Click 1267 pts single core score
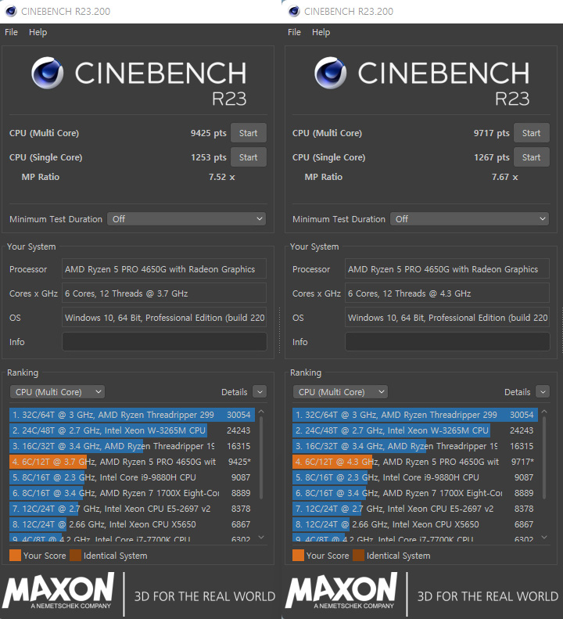The height and width of the screenshot is (619, 563). 492,157
